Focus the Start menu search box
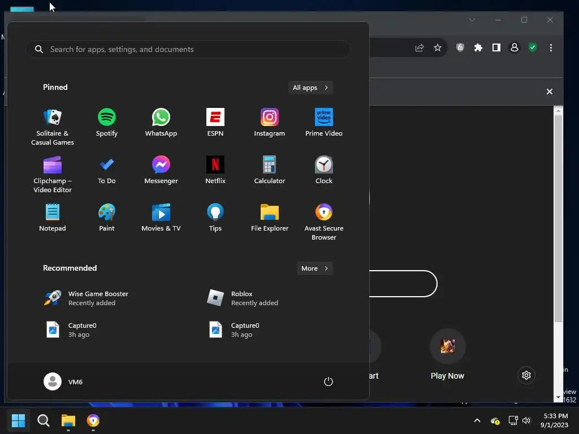Image resolution: width=579 pixels, height=434 pixels. click(188, 49)
